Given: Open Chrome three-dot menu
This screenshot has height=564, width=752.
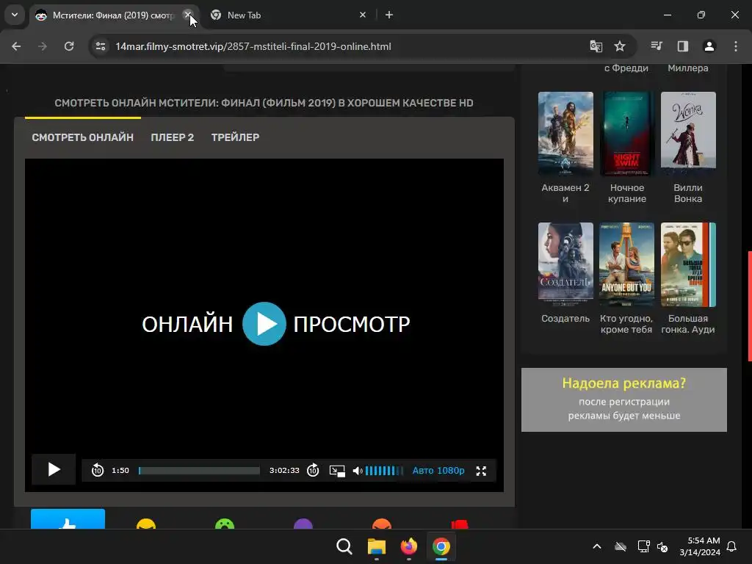Looking at the screenshot, I should click(736, 46).
